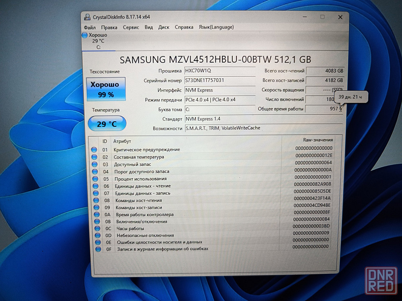
Task: Open the Справка menu
Action: coord(184,27)
